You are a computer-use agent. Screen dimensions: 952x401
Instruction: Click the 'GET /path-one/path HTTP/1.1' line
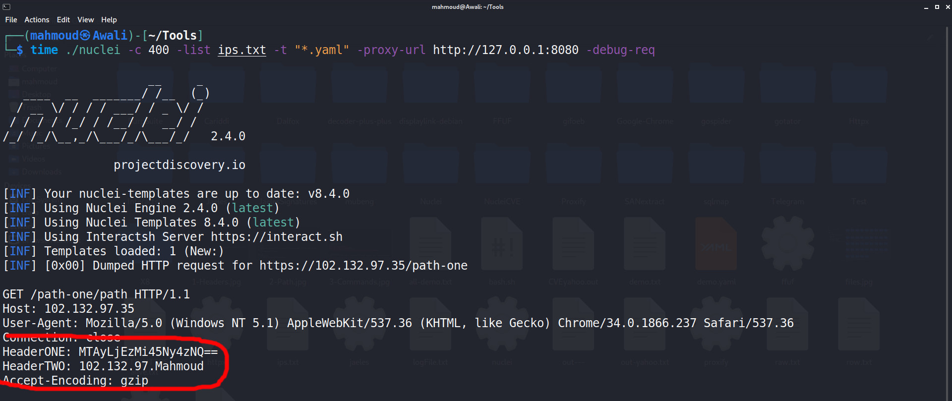click(x=96, y=294)
